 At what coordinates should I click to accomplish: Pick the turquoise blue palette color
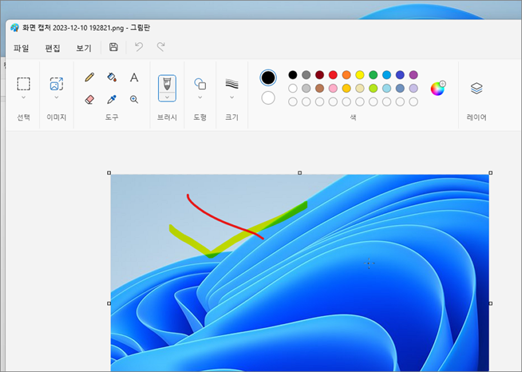coord(387,75)
